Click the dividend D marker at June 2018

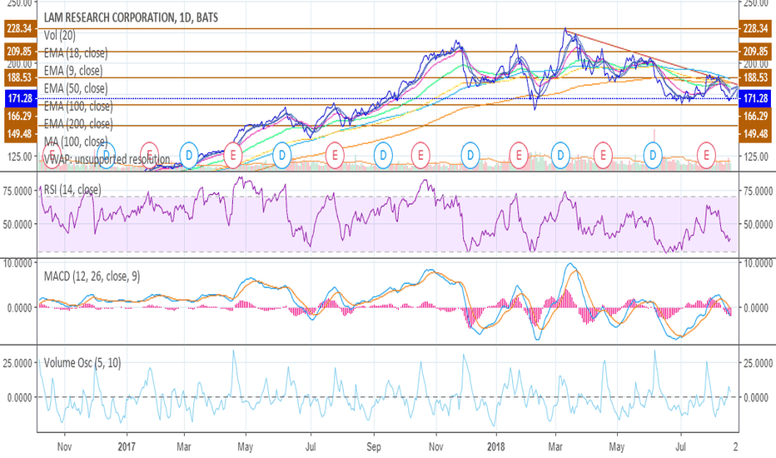point(653,156)
